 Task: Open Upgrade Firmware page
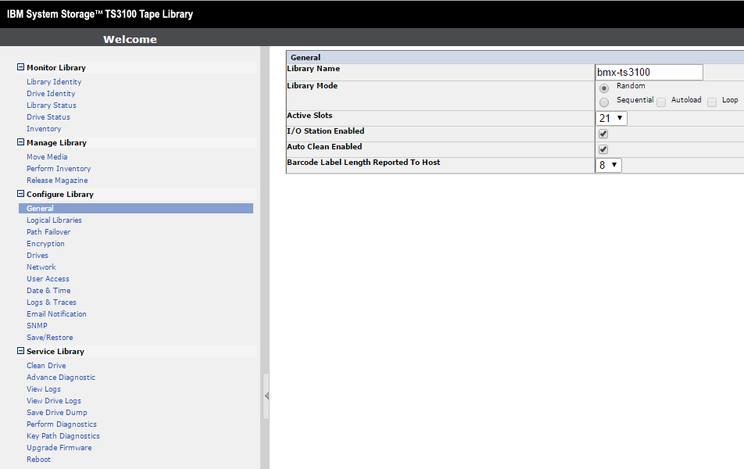pos(59,448)
